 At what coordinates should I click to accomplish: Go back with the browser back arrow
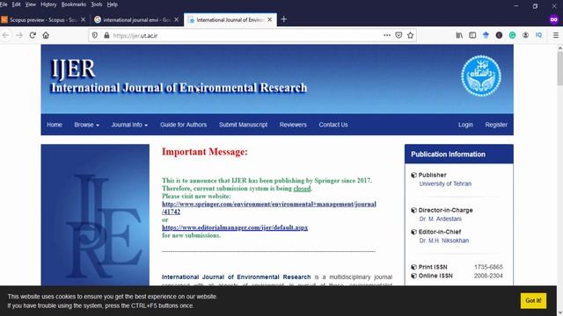click(x=6, y=35)
